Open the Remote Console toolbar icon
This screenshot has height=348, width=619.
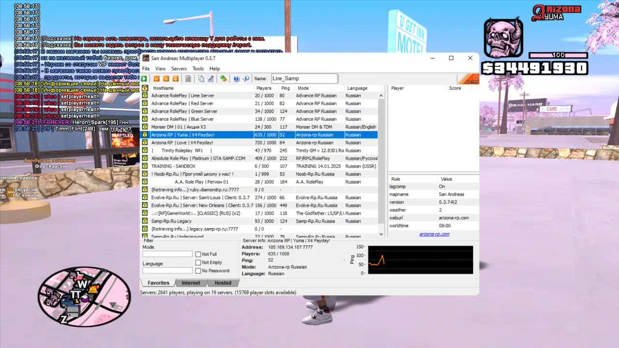[223, 79]
